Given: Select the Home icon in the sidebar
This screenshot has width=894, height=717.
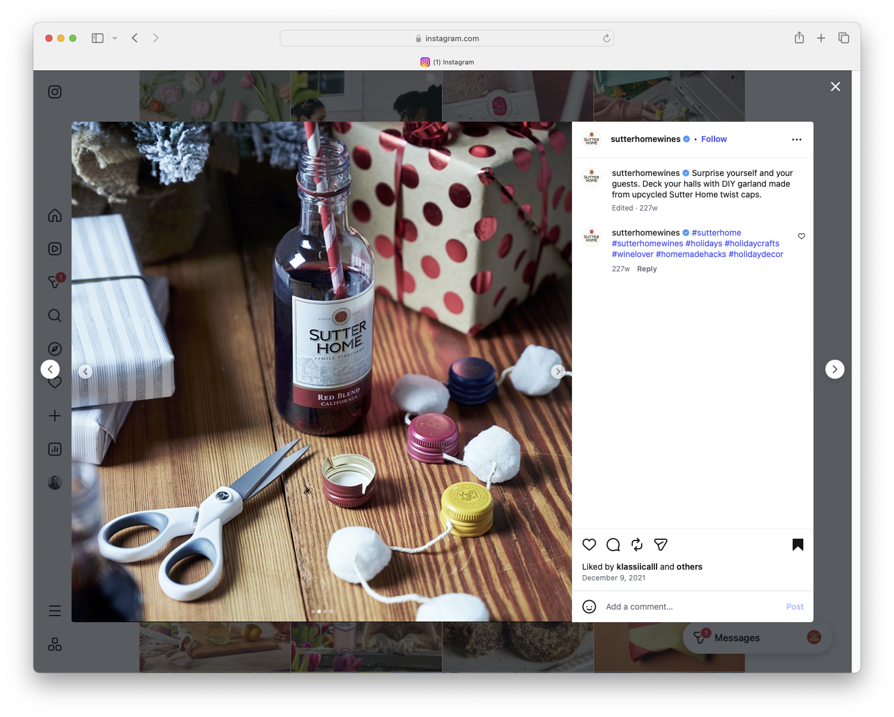Looking at the screenshot, I should coord(54,215).
